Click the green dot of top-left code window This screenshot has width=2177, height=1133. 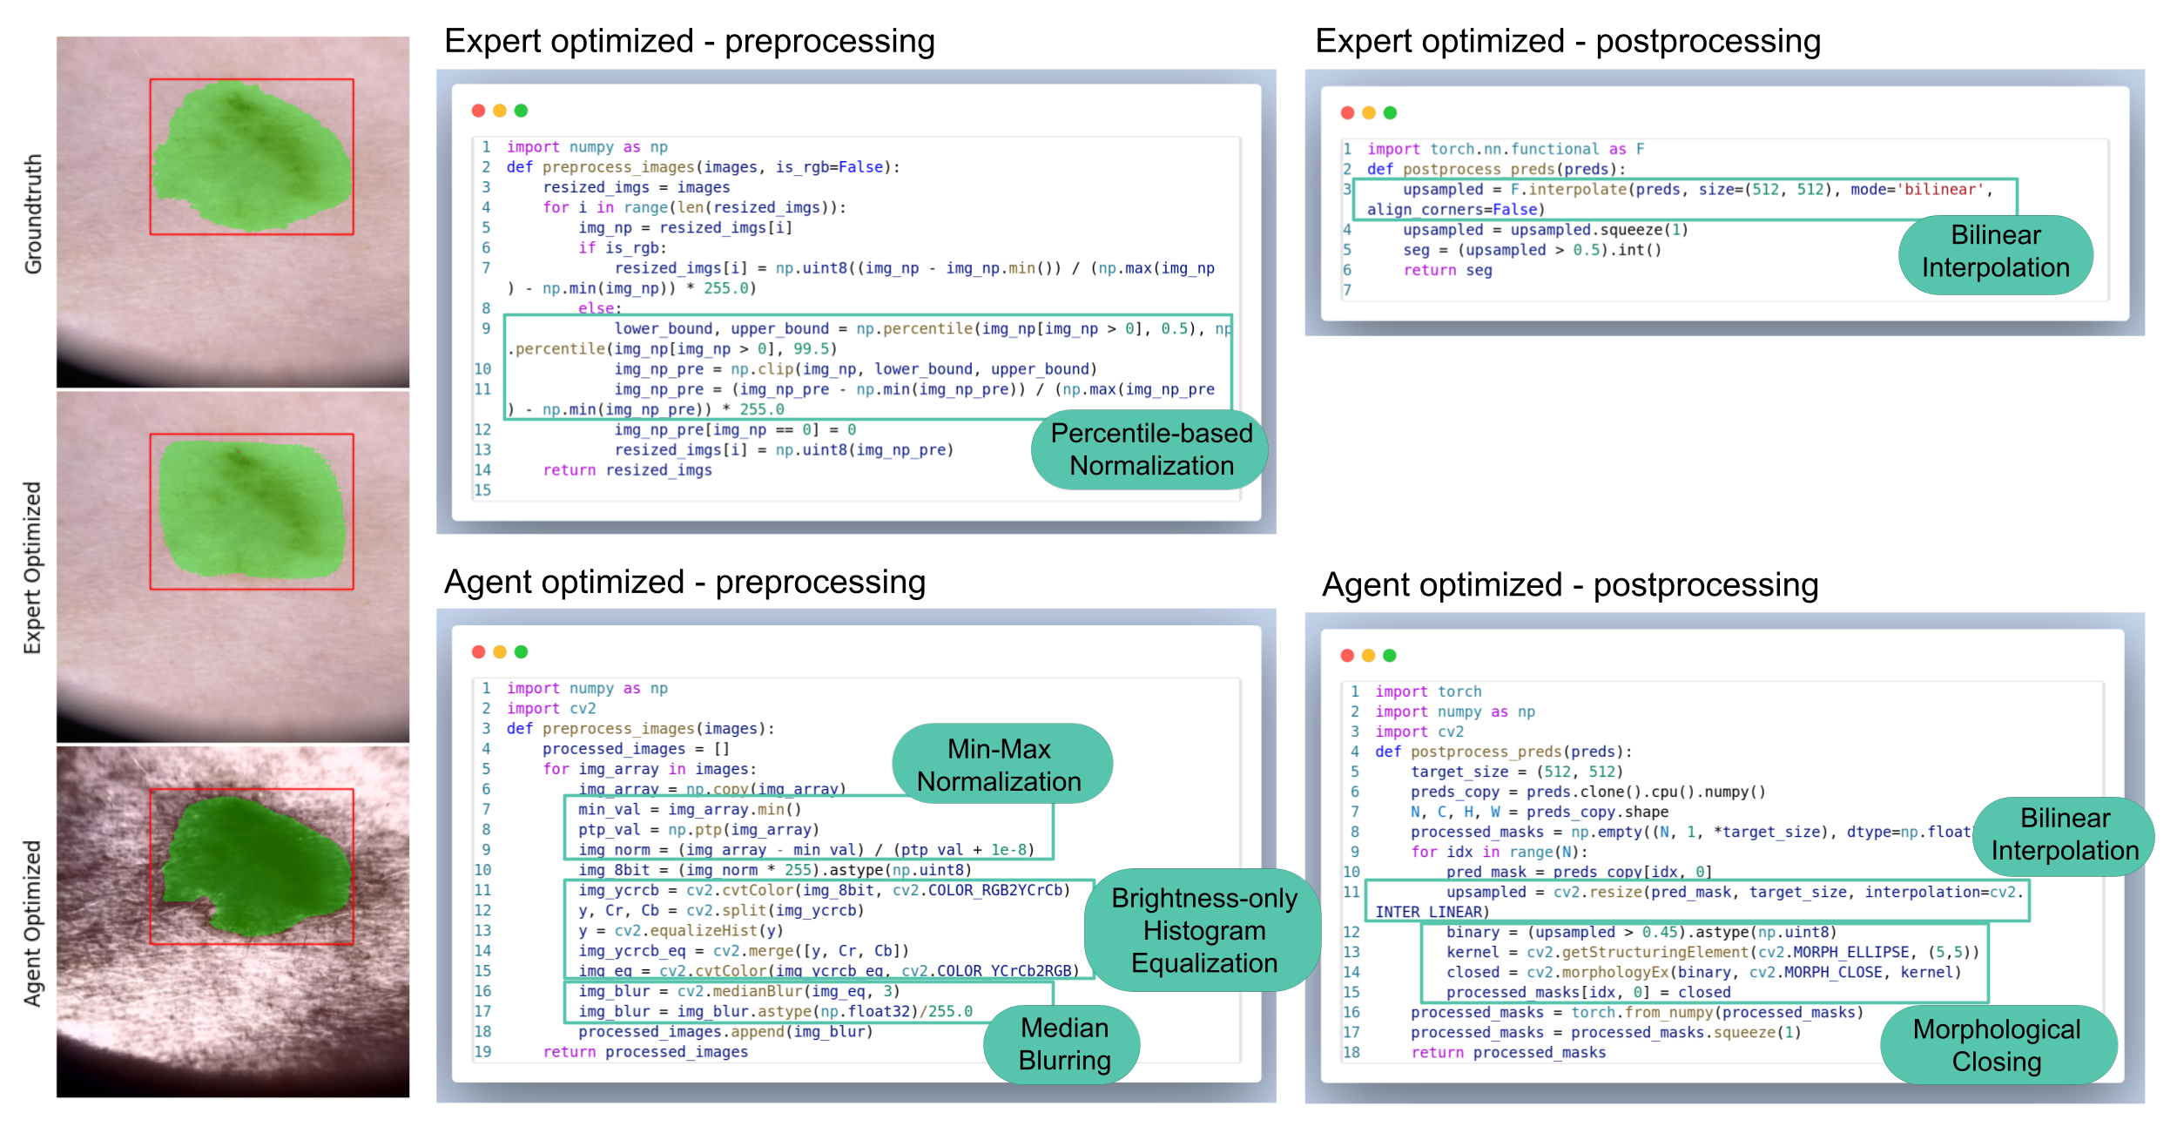pyautogui.click(x=521, y=111)
